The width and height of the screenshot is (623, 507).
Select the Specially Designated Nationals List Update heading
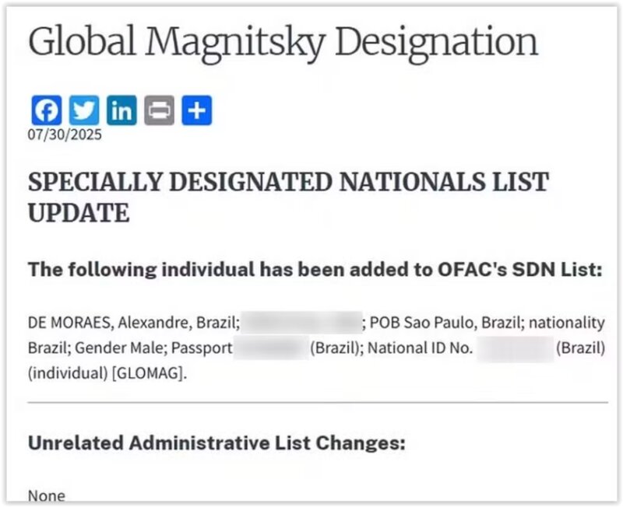(288, 198)
